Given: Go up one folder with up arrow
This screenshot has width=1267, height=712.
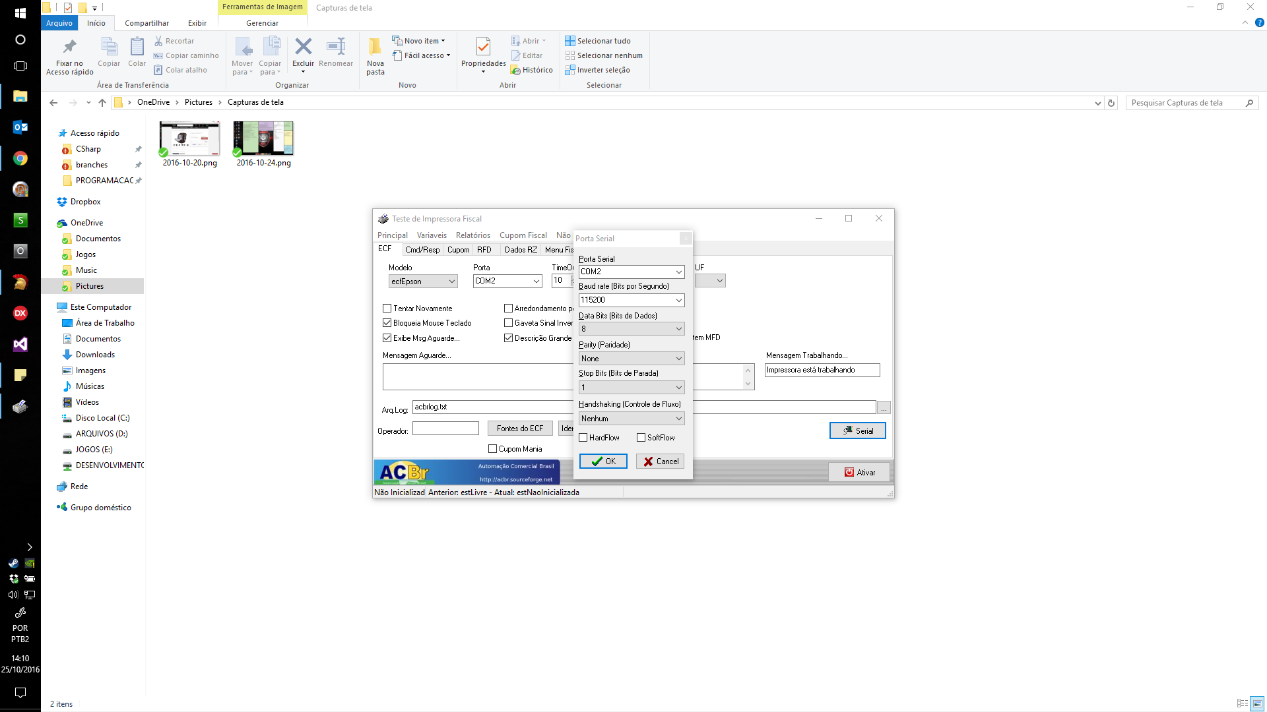Looking at the screenshot, I should click(x=102, y=103).
